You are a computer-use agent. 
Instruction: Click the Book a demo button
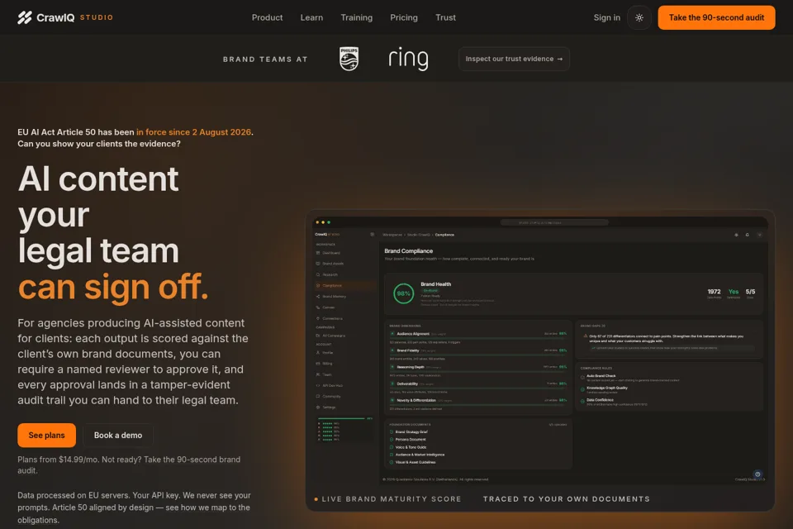pos(118,436)
